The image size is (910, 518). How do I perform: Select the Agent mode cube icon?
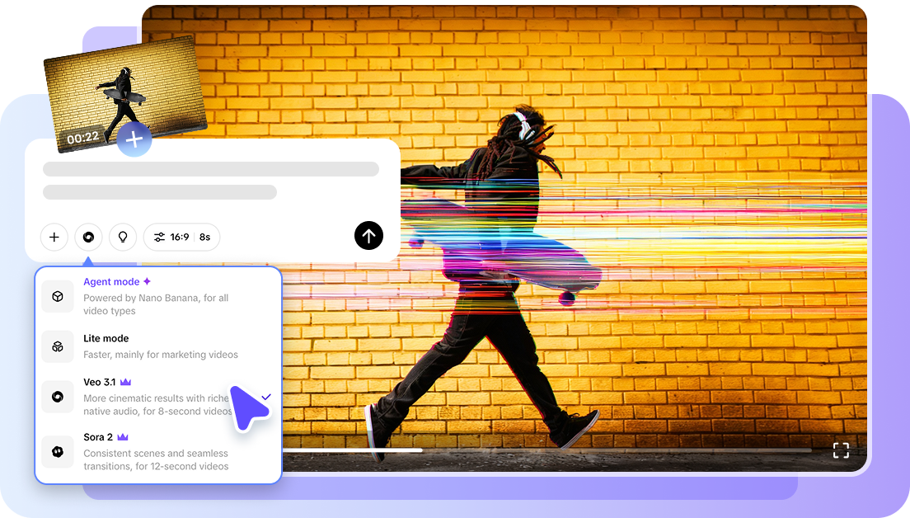coord(58,296)
